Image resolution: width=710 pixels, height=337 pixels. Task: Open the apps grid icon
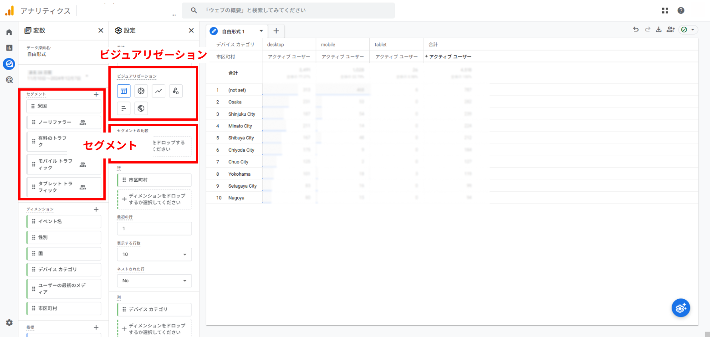pos(665,10)
